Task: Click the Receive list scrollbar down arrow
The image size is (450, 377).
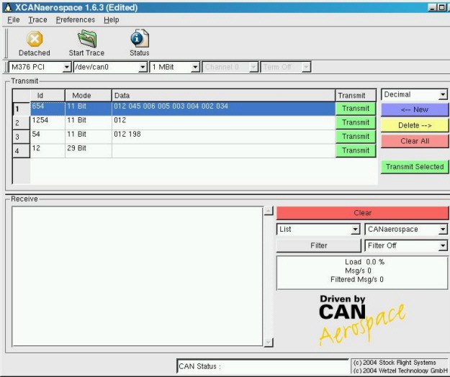Action: tap(269, 342)
